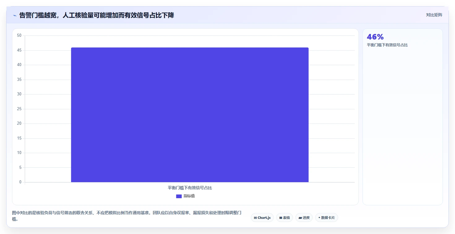Viewport: 455px width, 234px height.
Task: Click the 46% value in the side card
Action: point(375,37)
